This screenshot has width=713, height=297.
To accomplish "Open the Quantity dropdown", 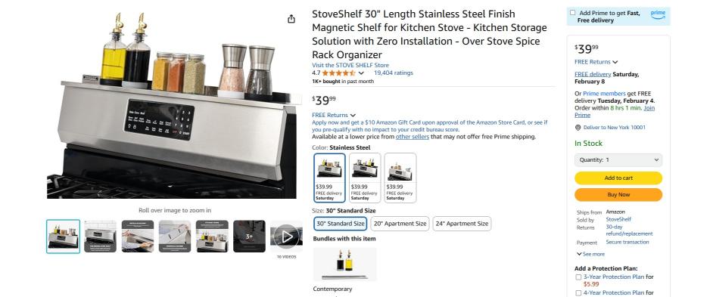I will (x=618, y=160).
